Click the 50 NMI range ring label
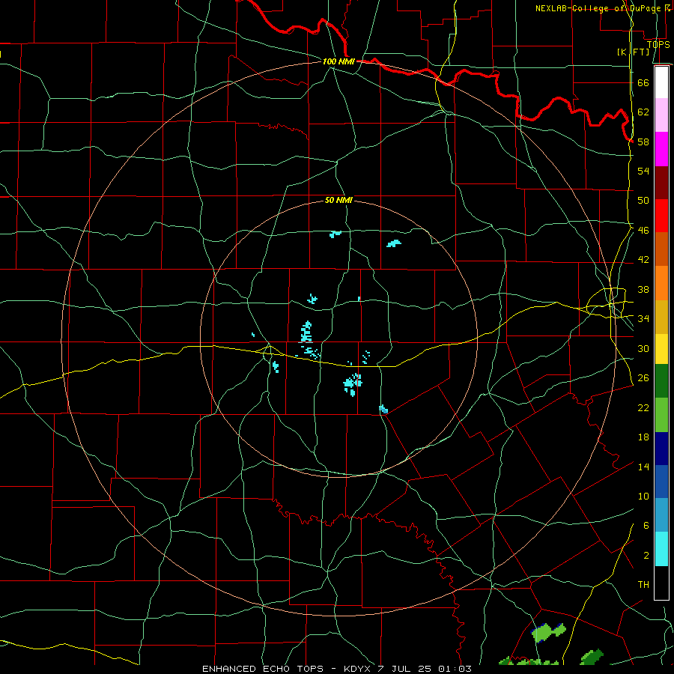 pyautogui.click(x=338, y=200)
